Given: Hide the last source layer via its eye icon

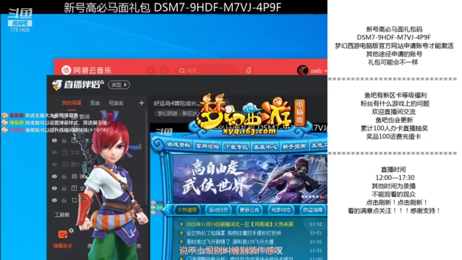Looking at the screenshot, I should click(x=54, y=200).
